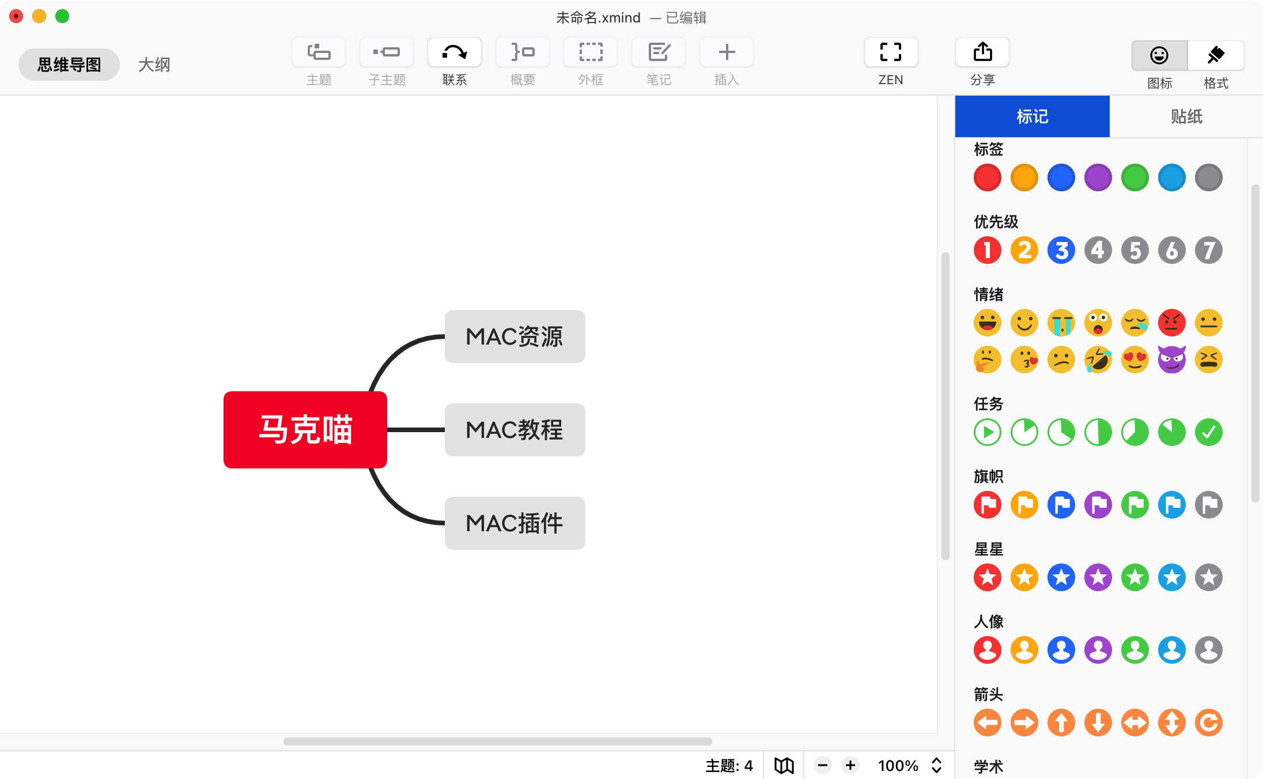Click the map overview icon in status bar

tap(784, 765)
